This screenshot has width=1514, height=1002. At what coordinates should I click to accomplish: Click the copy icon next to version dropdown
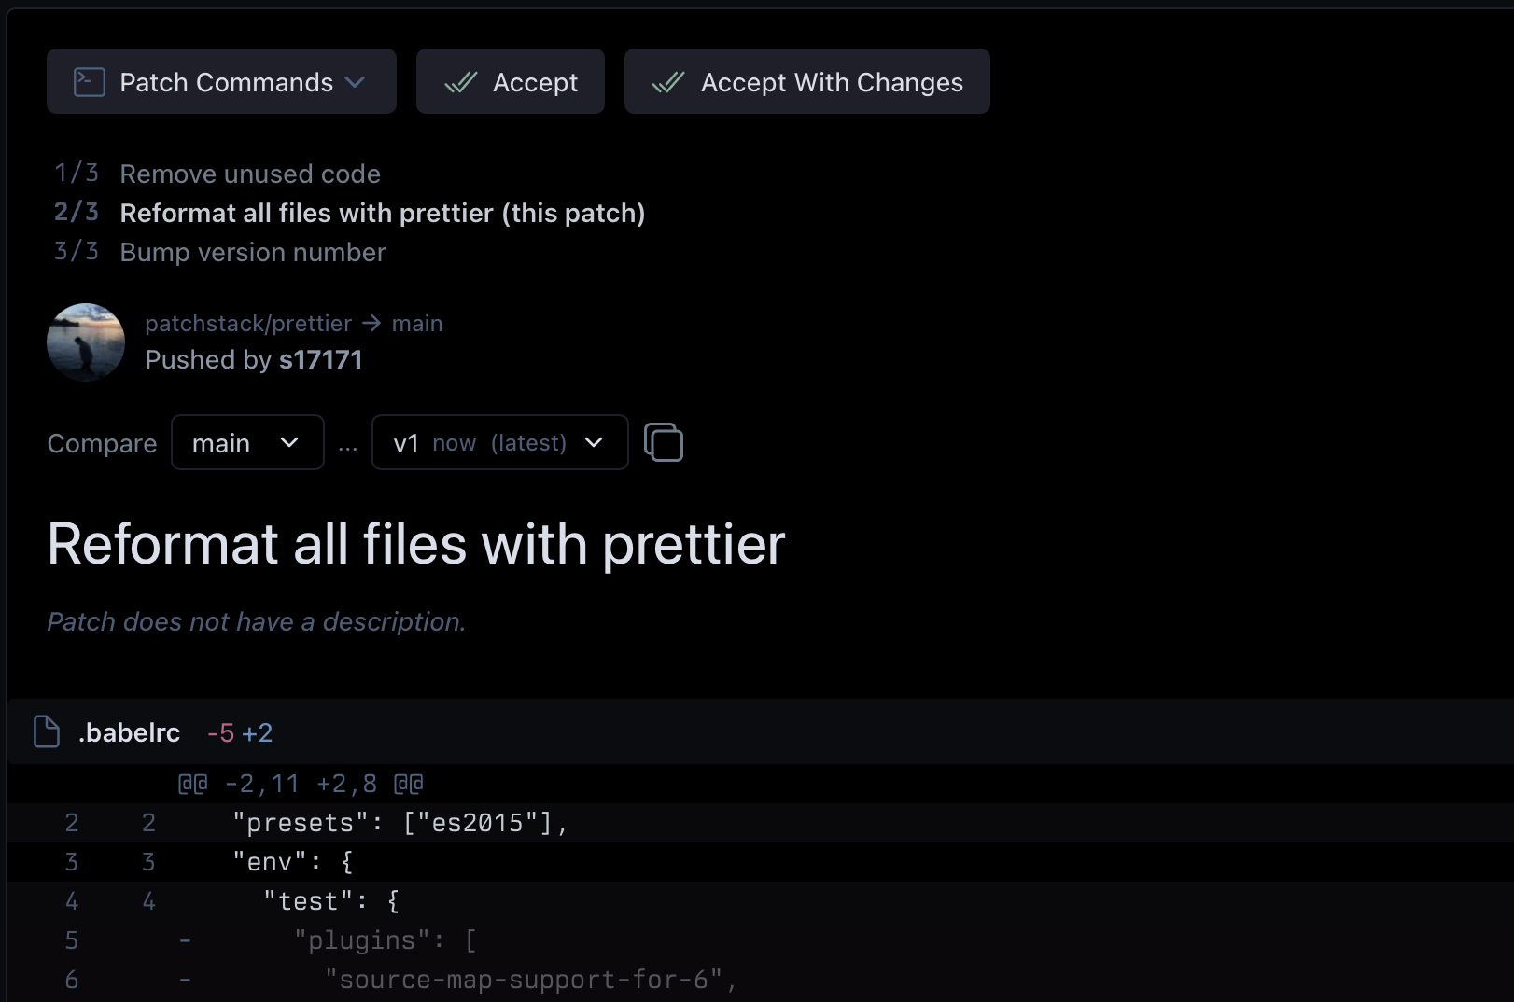[664, 442]
